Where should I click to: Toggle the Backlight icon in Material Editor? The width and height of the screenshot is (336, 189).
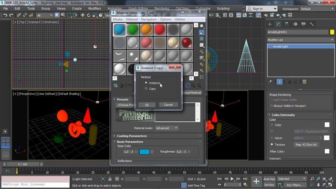pos(202,33)
